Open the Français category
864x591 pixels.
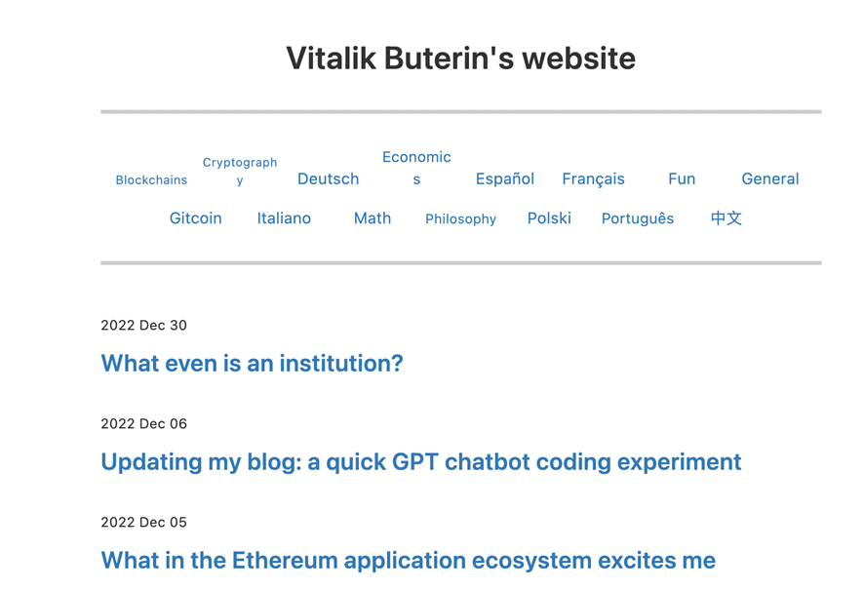pos(593,178)
